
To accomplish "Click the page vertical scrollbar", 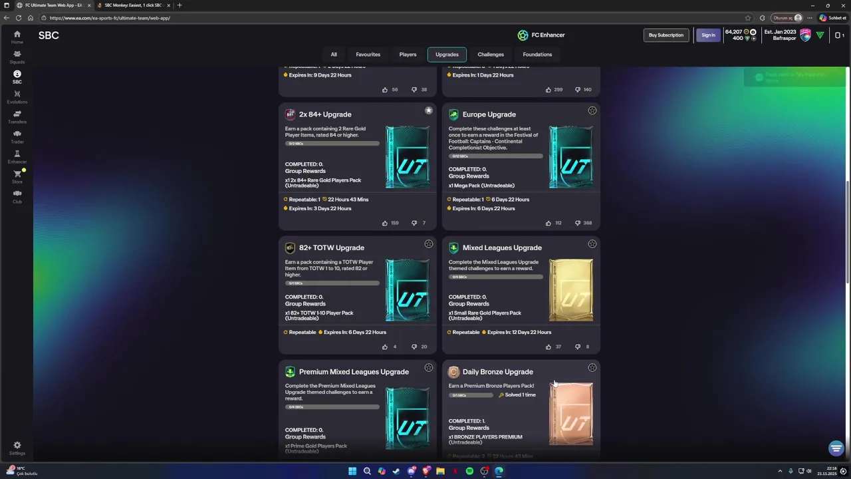I will pyautogui.click(x=847, y=233).
